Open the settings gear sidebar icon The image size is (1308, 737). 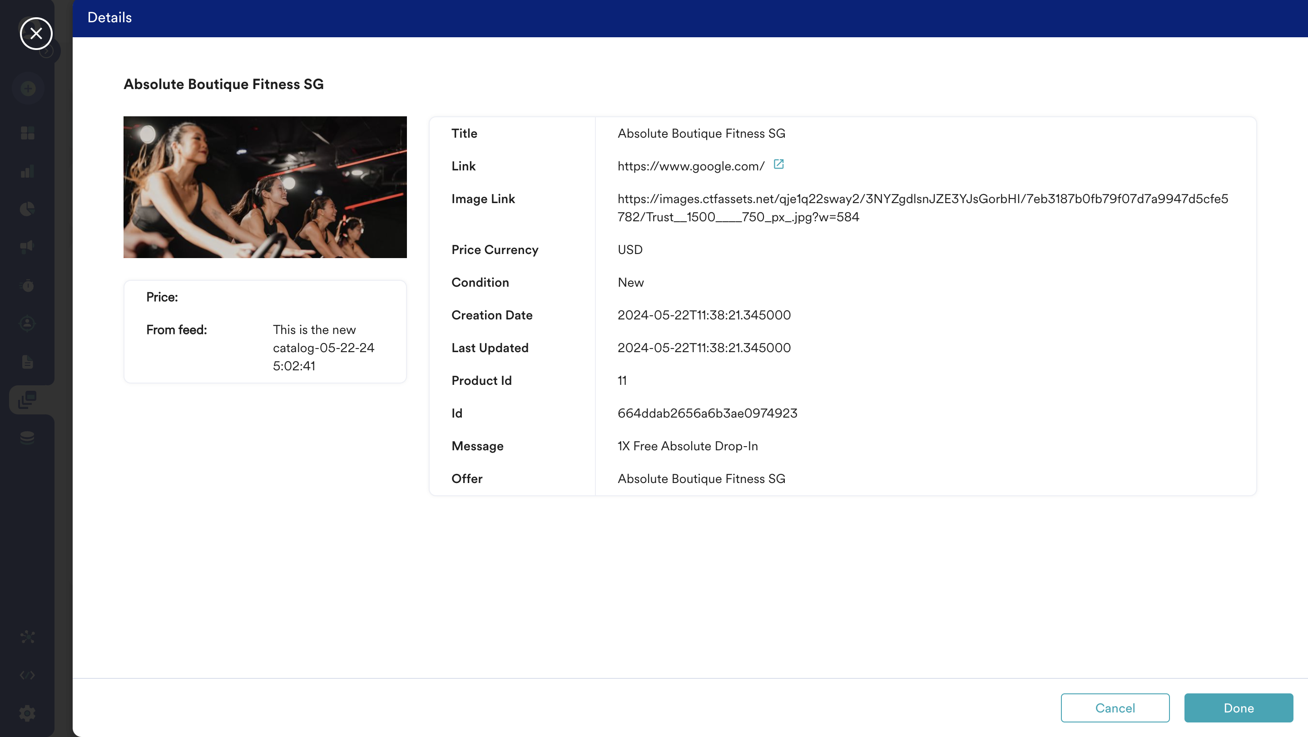28,713
